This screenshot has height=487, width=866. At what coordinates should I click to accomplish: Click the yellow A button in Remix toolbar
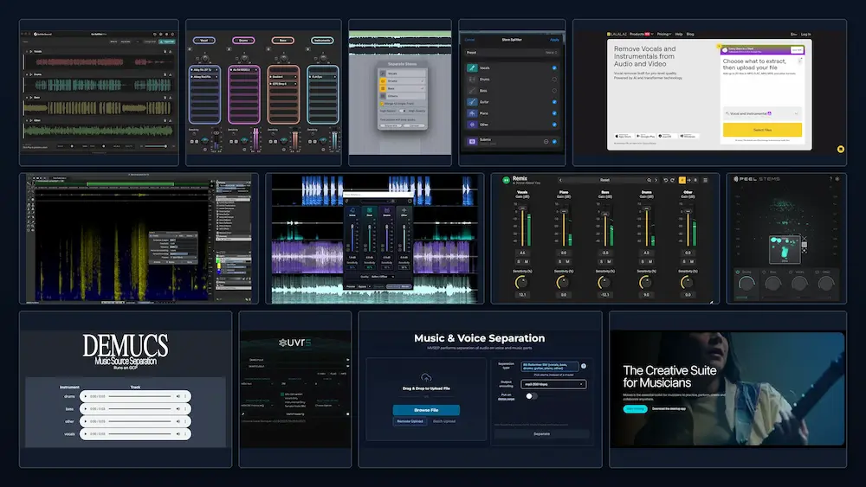(x=682, y=180)
